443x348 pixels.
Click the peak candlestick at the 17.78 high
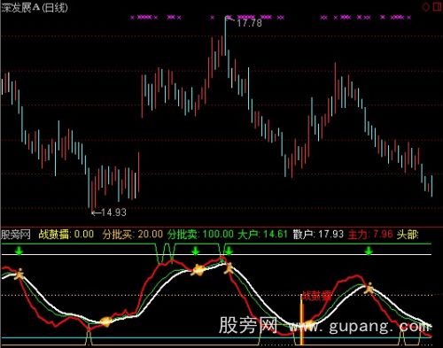[x=225, y=35]
